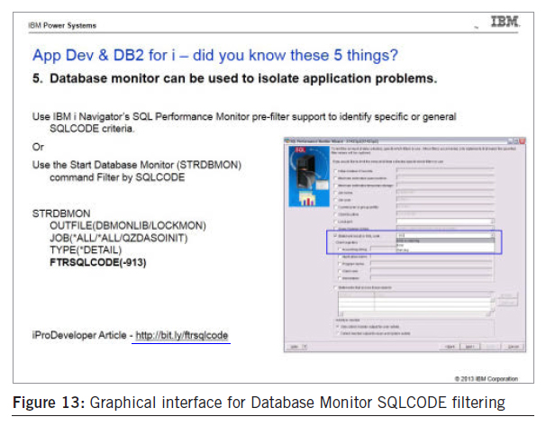
Task: Click the IBM logo on slide
Action: click(x=505, y=22)
